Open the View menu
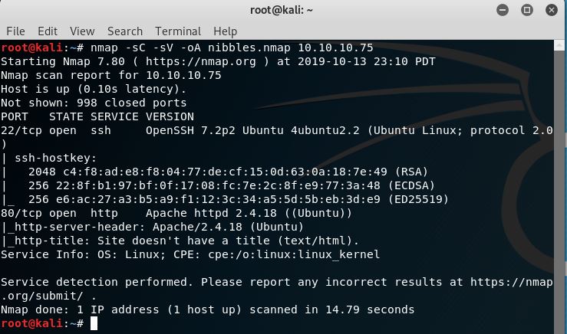Viewport: 567px width, 334px height. click(82, 31)
